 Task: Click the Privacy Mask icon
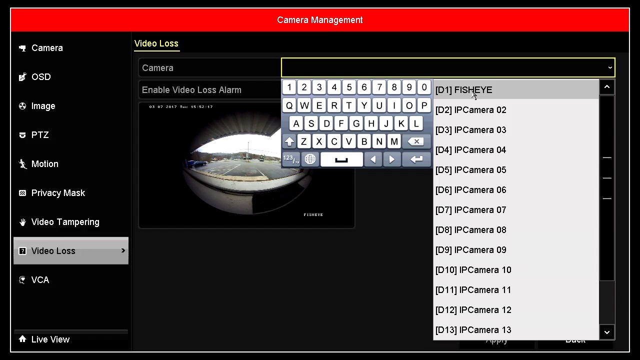pyautogui.click(x=22, y=193)
